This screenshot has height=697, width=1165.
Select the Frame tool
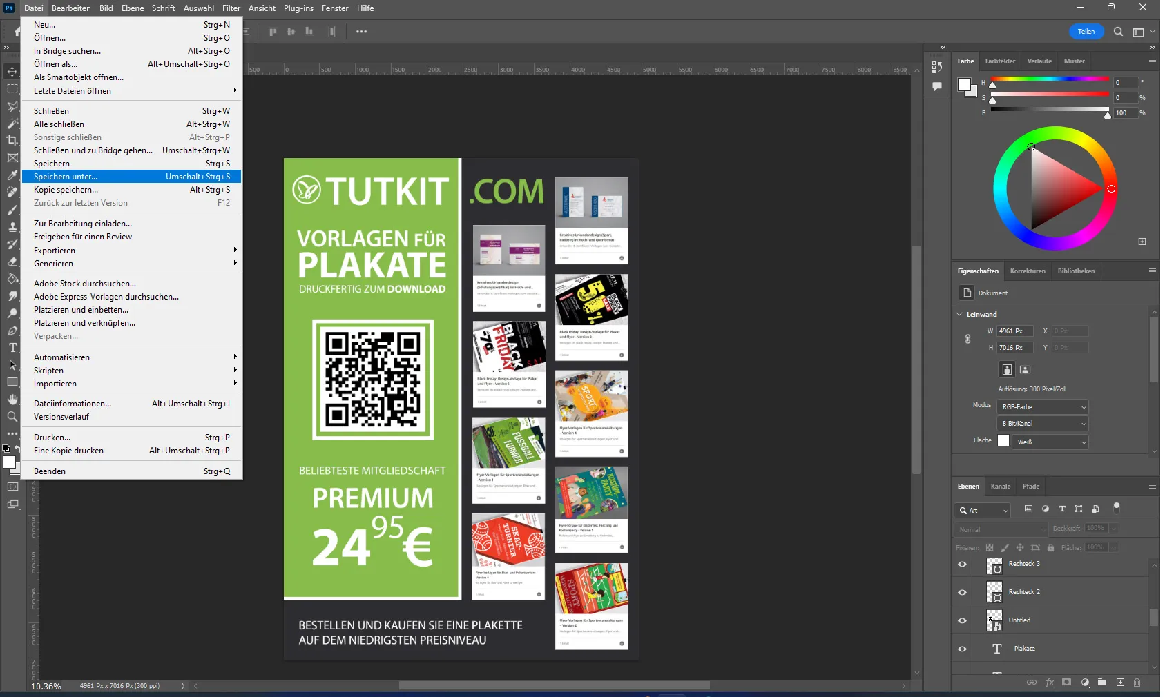tap(12, 158)
